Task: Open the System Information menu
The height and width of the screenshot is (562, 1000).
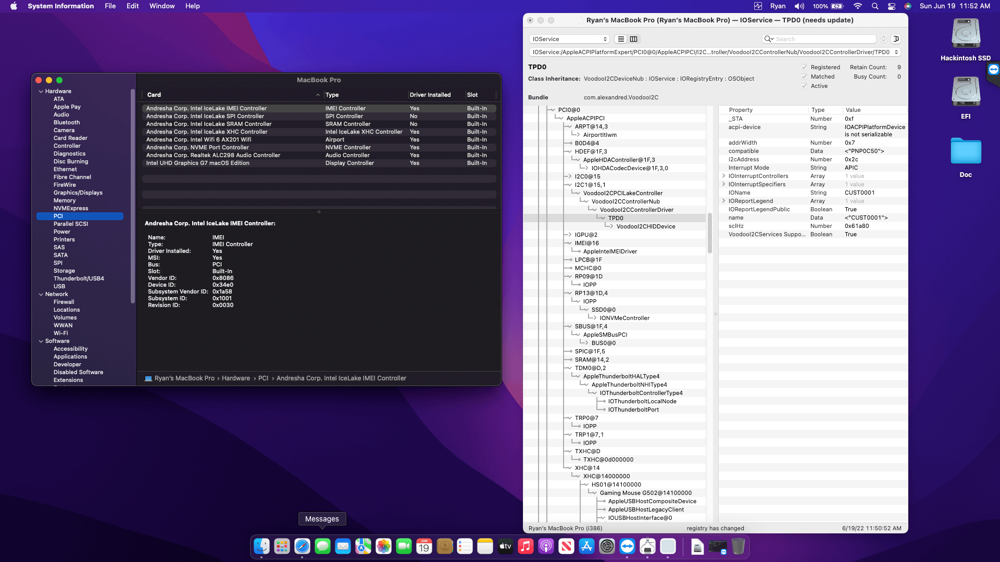Action: [61, 6]
